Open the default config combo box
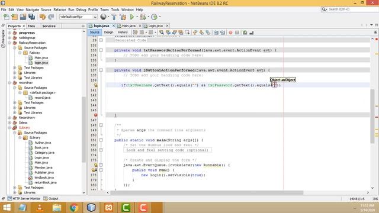This screenshot has width=379, height=213. click(x=78, y=17)
